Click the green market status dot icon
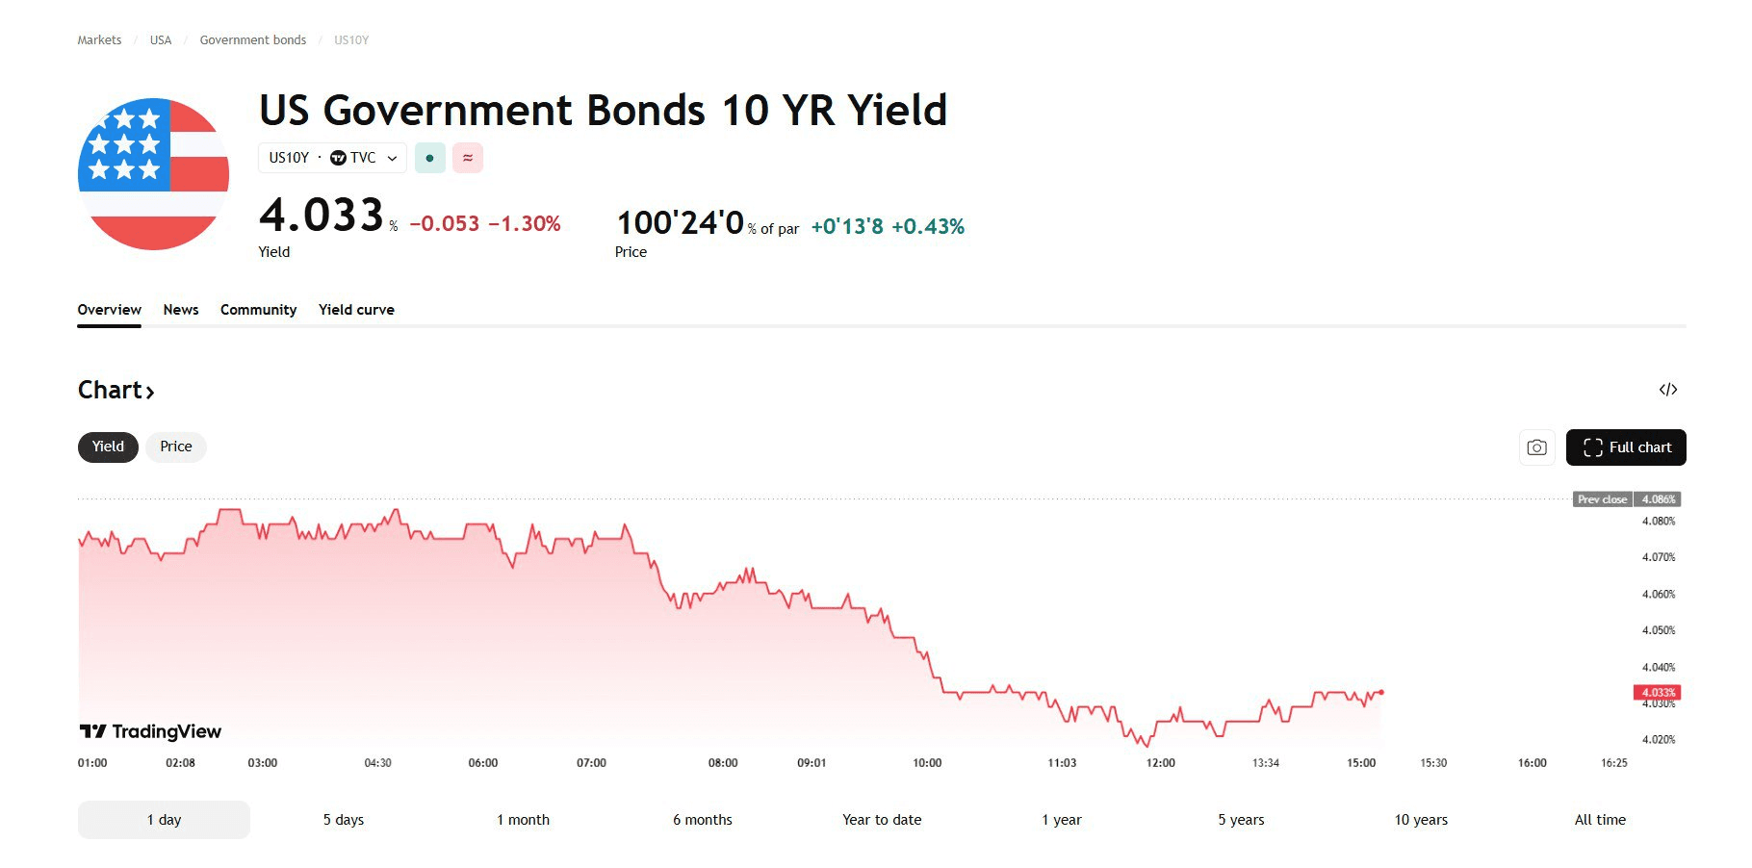Viewport: 1752px width, 868px height. [429, 158]
